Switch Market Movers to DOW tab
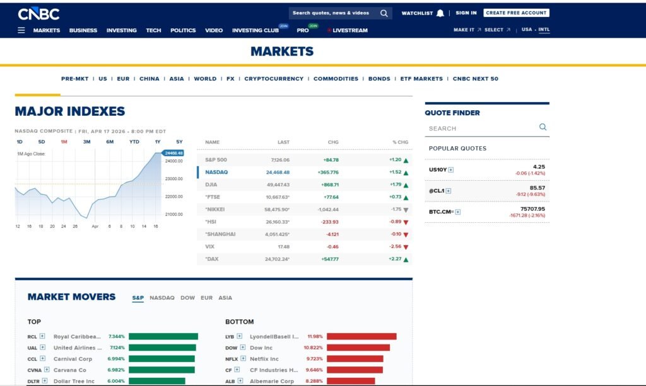 [x=187, y=298]
